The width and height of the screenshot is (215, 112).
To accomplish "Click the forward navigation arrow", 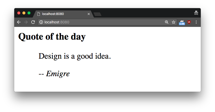I will point(26,22).
